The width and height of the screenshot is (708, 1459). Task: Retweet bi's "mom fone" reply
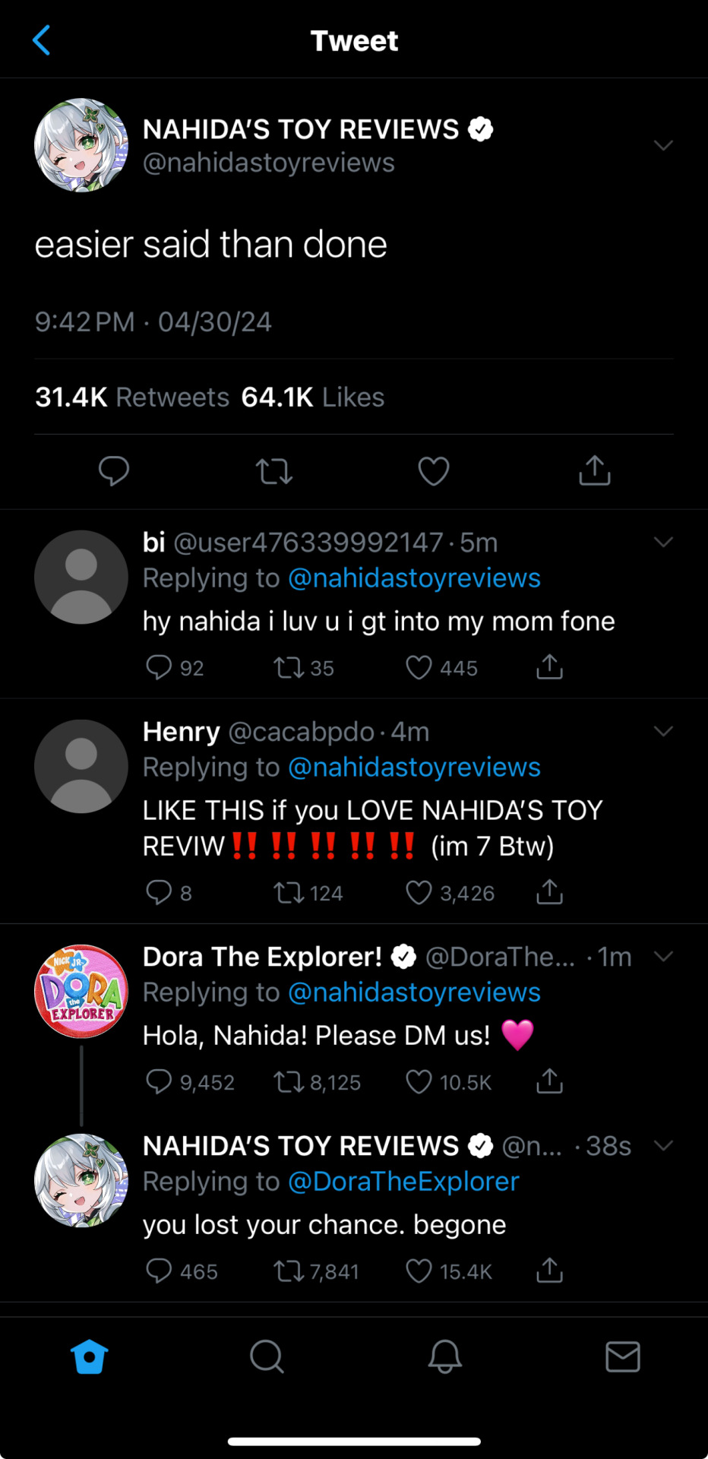tap(288, 668)
